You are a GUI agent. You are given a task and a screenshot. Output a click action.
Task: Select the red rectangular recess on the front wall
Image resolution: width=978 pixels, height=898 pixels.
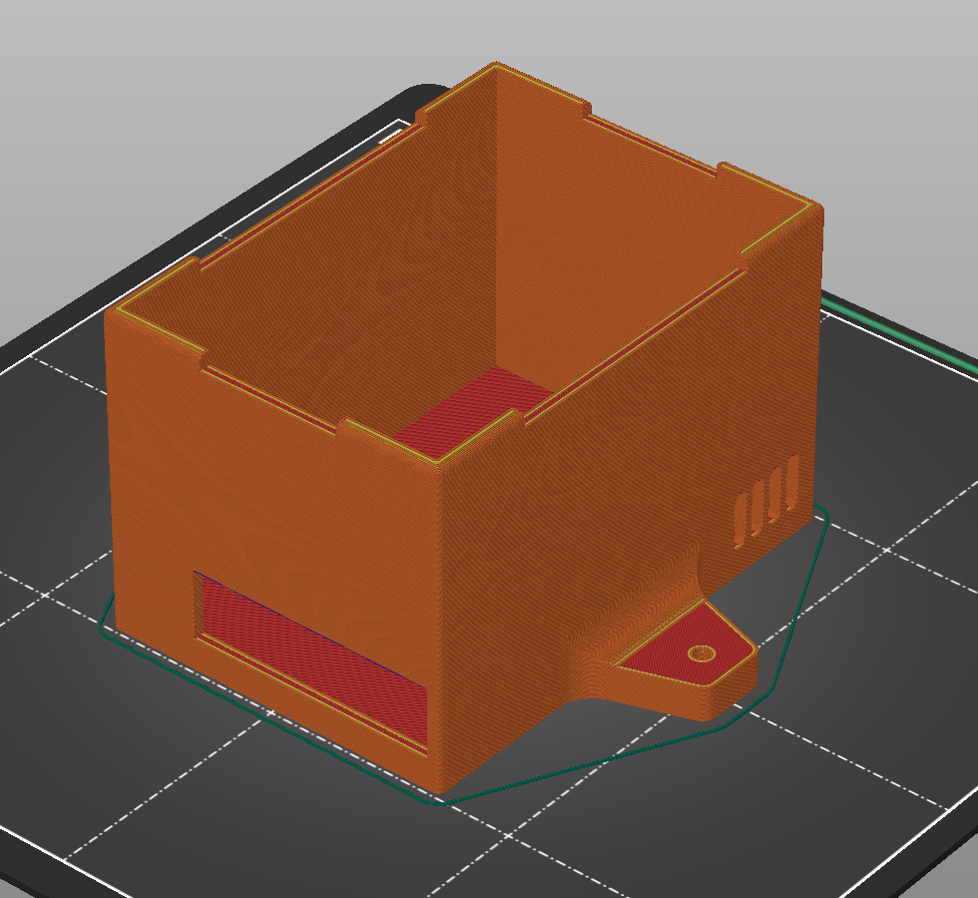point(309,649)
